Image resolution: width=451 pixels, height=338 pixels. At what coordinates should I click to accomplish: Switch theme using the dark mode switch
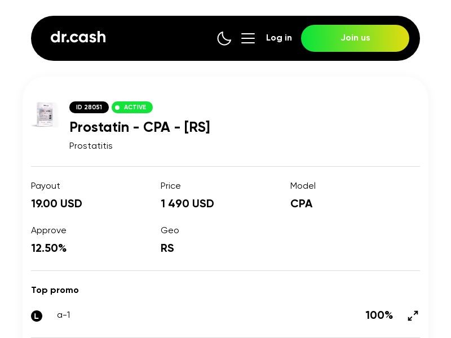tap(224, 38)
